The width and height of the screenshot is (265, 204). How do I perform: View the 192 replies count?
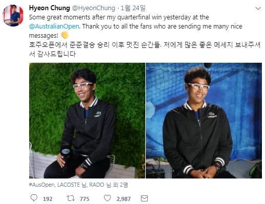coord(48,199)
